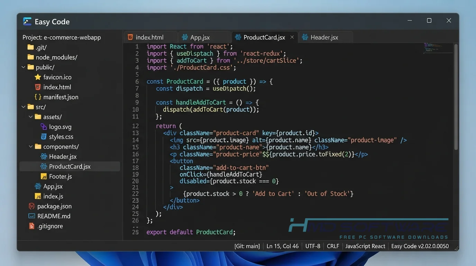Open the App.jsx editor tab

204,37
